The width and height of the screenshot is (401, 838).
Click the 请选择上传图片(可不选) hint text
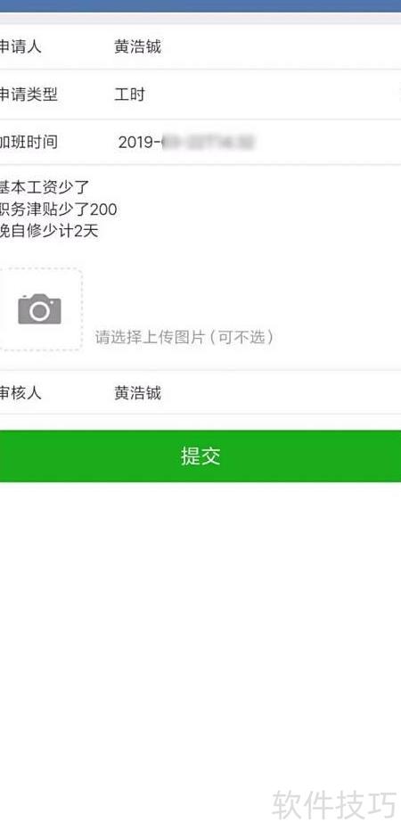coord(184,337)
